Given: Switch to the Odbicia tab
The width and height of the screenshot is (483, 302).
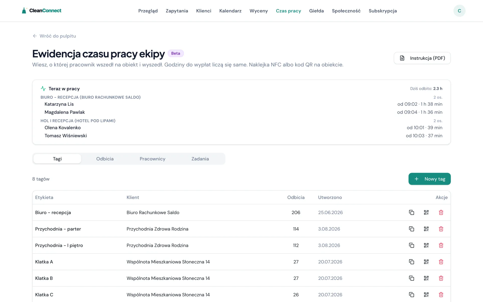Looking at the screenshot, I should coord(105,159).
